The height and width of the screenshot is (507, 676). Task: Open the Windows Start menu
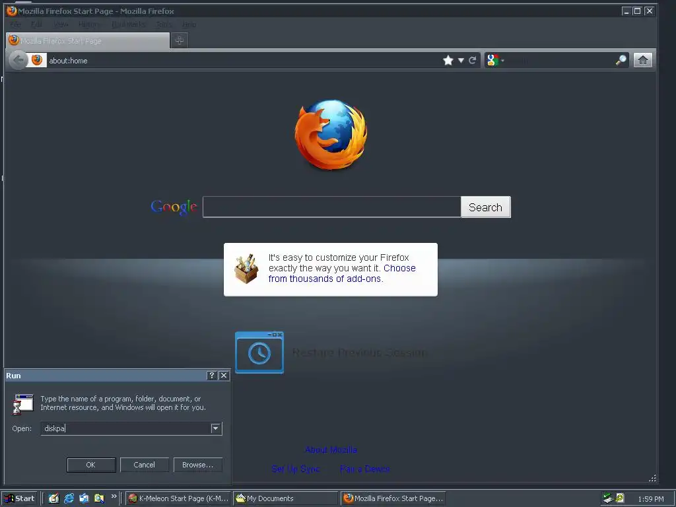pos(20,498)
